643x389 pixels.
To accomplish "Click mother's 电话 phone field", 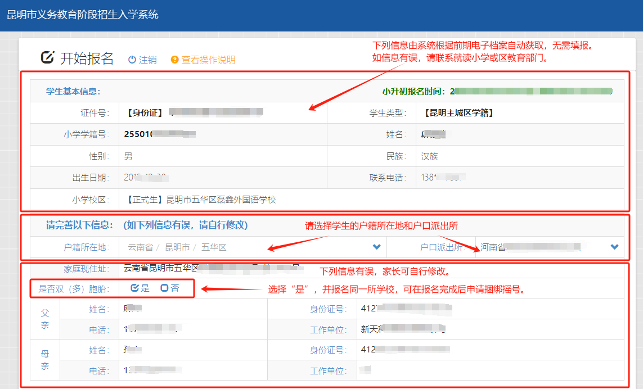I will point(208,371).
